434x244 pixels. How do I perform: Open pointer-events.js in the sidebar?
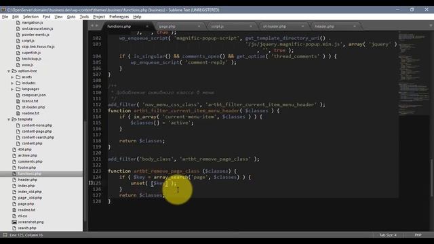35,35
